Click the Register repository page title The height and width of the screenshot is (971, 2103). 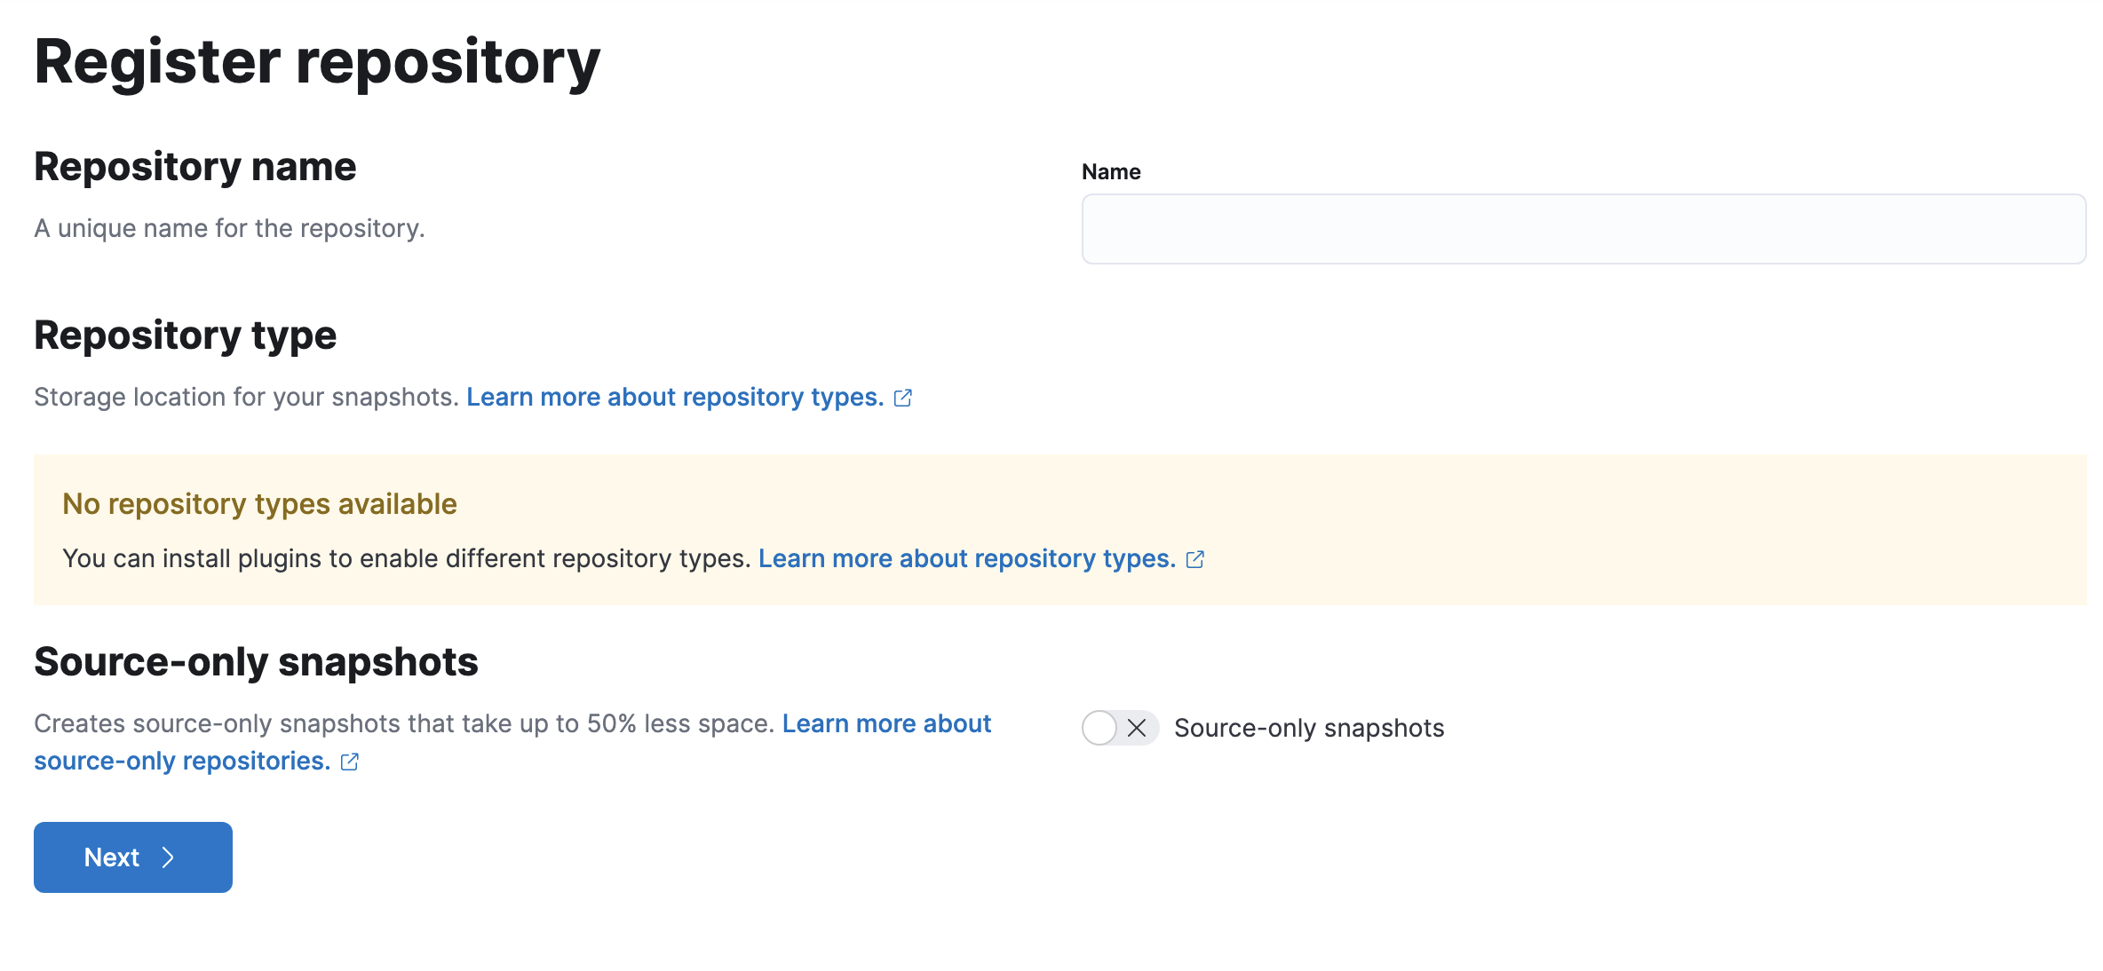317,60
